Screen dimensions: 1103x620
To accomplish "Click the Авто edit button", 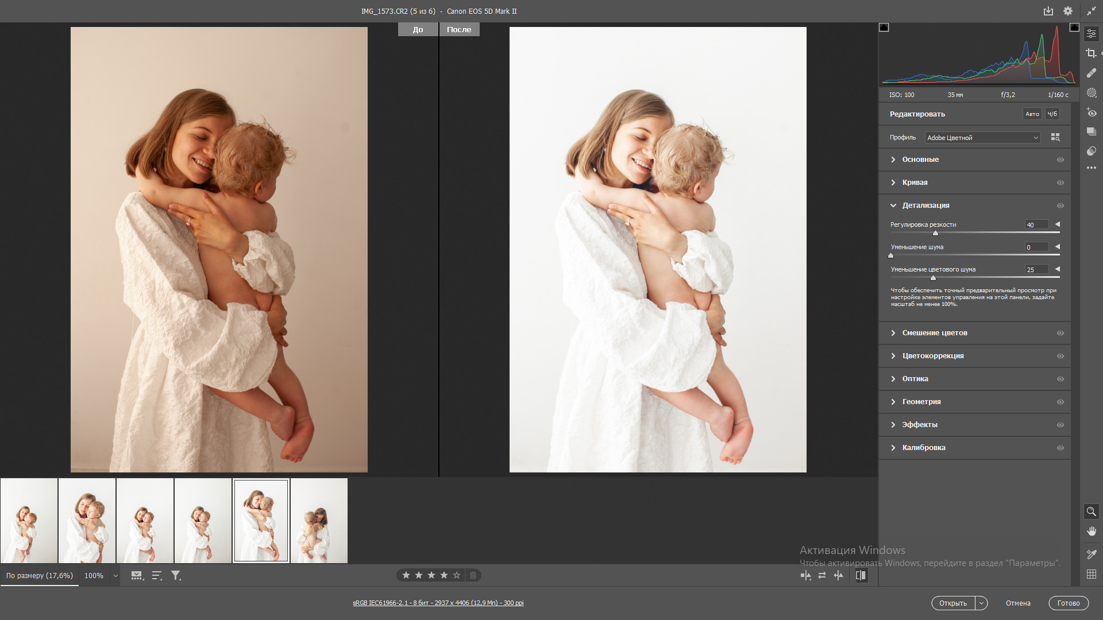I will [1032, 114].
